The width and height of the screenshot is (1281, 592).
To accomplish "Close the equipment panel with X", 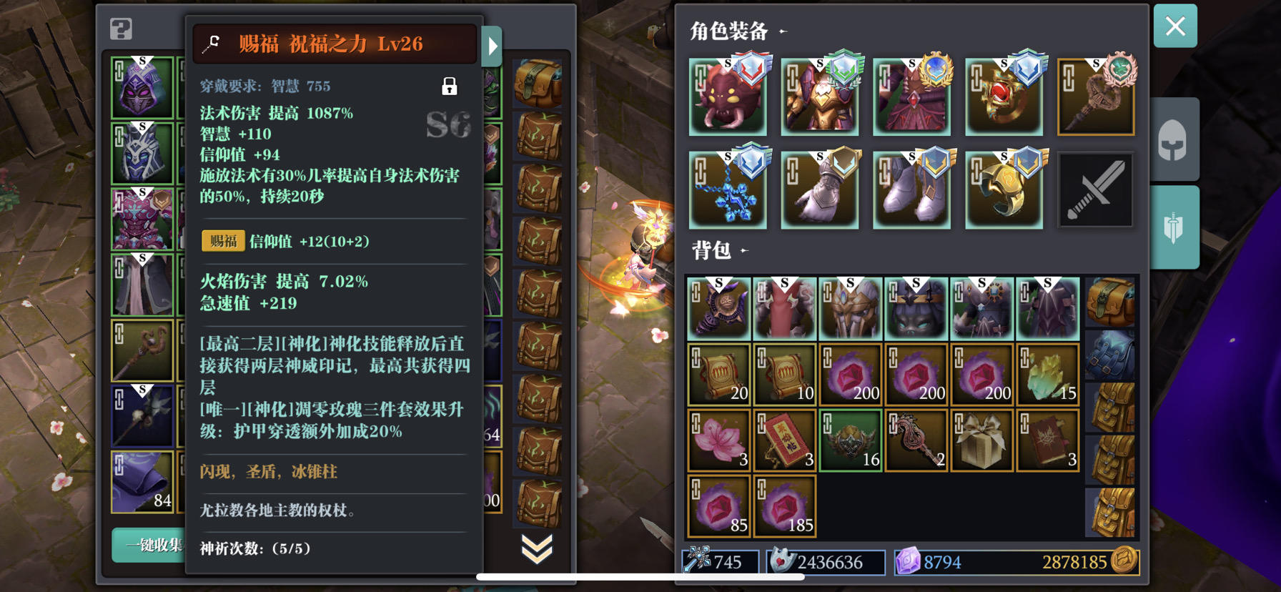I will tap(1175, 26).
